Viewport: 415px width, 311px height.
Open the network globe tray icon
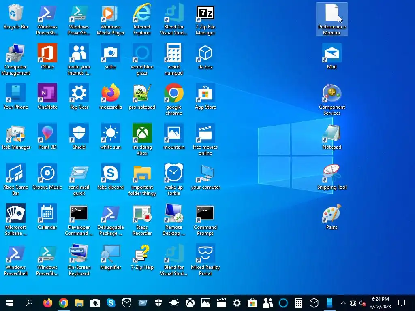point(353,303)
